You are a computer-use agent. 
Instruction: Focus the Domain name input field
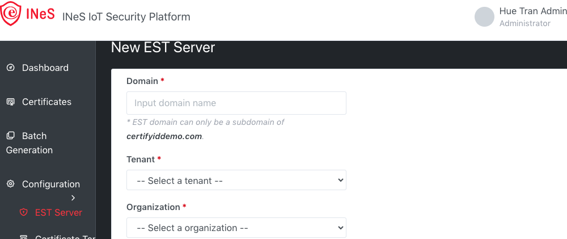(236, 103)
